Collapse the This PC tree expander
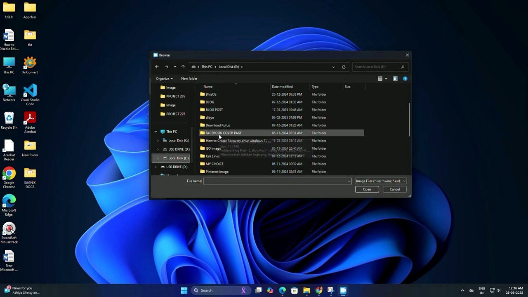Image resolution: width=528 pixels, height=297 pixels. (156, 131)
